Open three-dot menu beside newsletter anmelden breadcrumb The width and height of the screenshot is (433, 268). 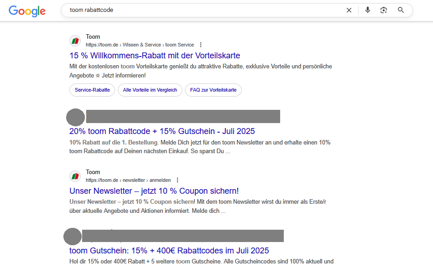[177, 180]
